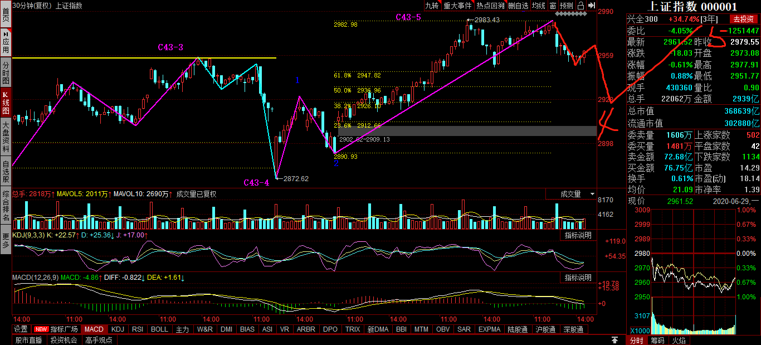Viewport: 761px width, 345px height.
Task: Click the 上证指数 000001 title
Action: [694, 7]
